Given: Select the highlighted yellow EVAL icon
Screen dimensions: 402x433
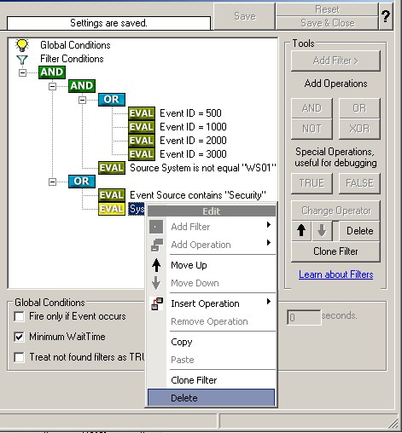Looking at the screenshot, I should (112, 209).
